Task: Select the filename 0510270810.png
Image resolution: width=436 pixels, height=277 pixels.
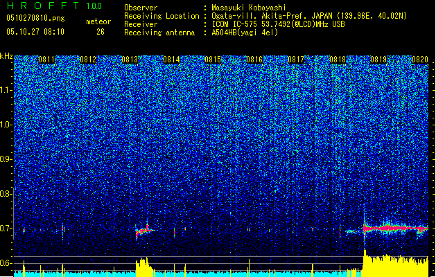Action: (35, 18)
